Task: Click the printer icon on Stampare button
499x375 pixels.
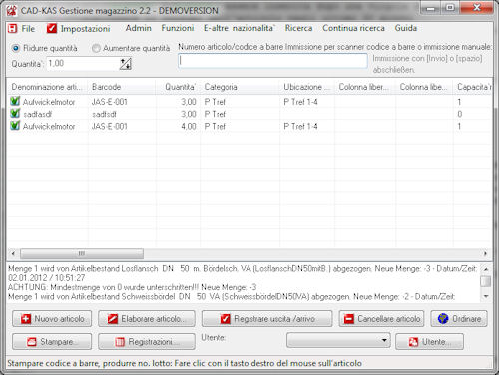Action: [32, 342]
